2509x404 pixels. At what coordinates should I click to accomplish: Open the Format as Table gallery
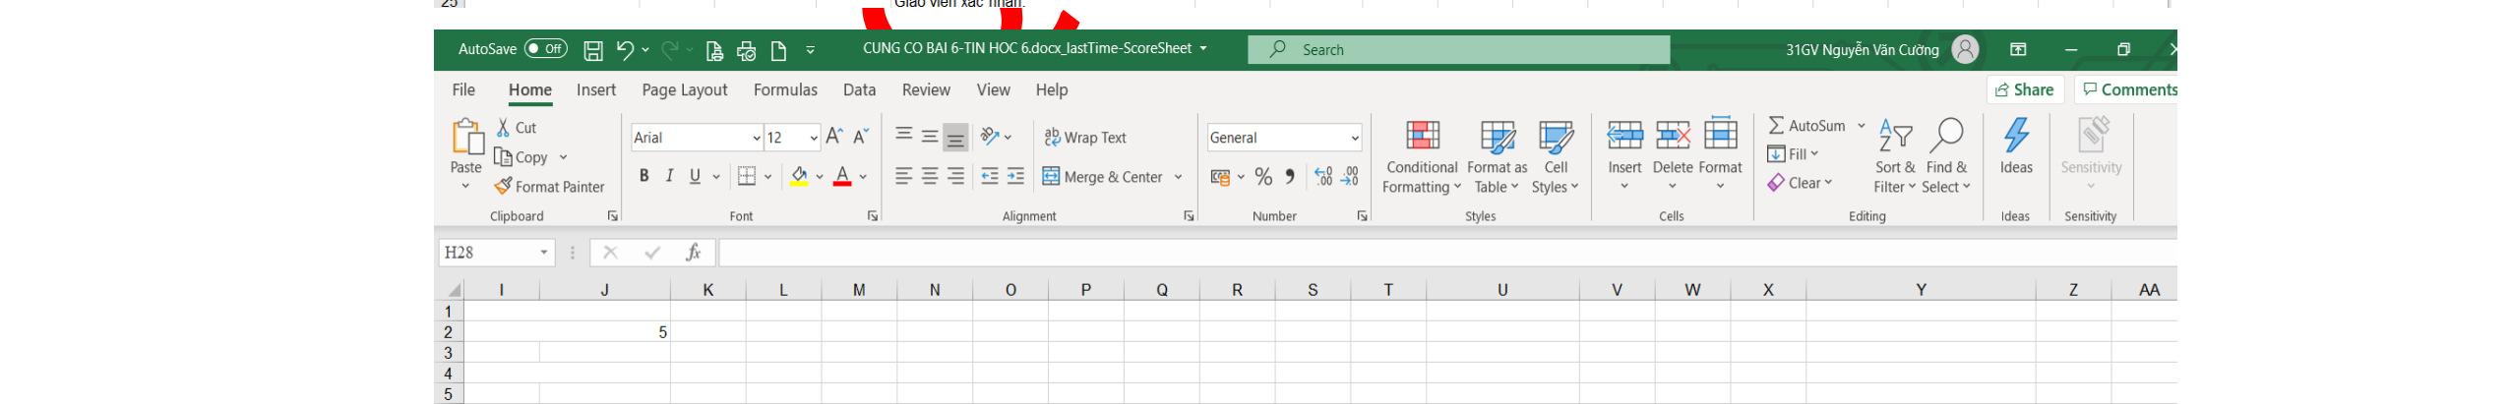1497,157
